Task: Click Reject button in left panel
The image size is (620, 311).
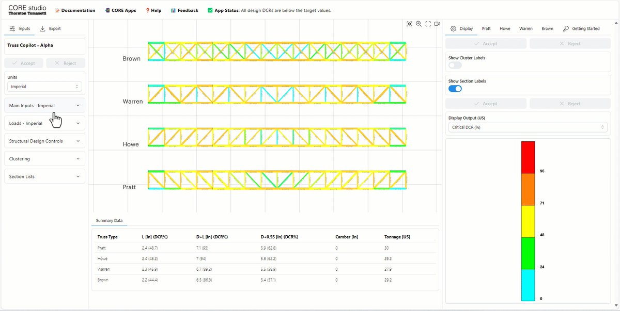Action: tap(66, 63)
